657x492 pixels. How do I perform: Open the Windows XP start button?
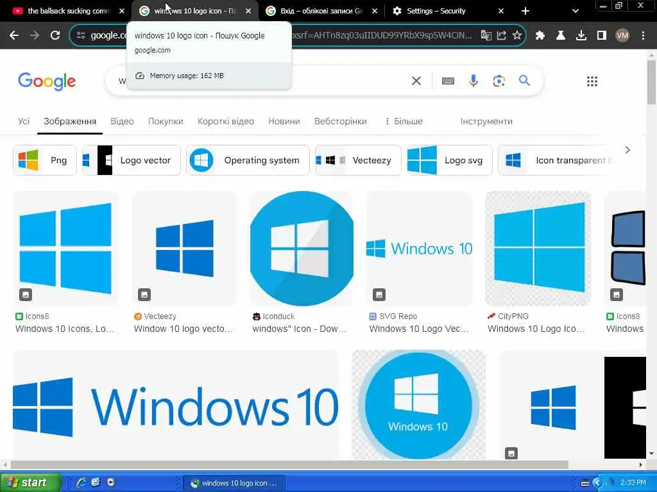click(x=30, y=482)
